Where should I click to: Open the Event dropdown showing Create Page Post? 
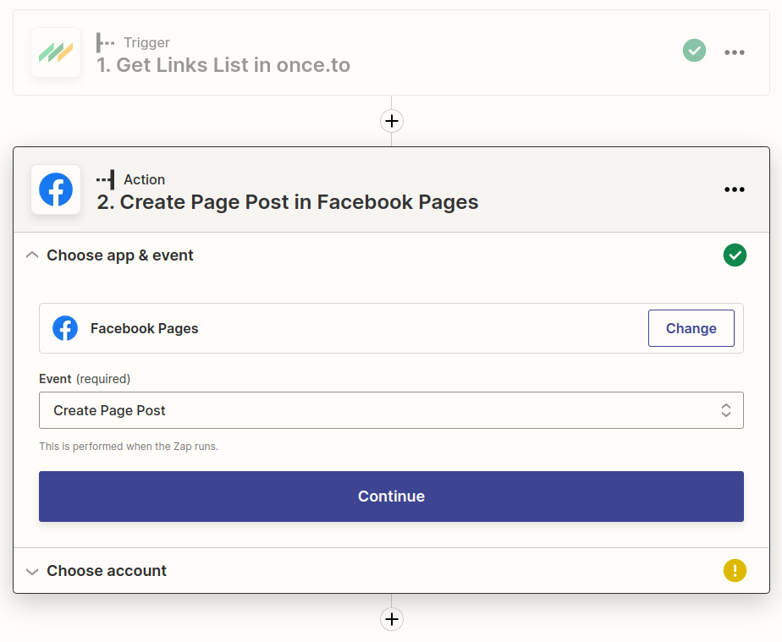tap(391, 410)
